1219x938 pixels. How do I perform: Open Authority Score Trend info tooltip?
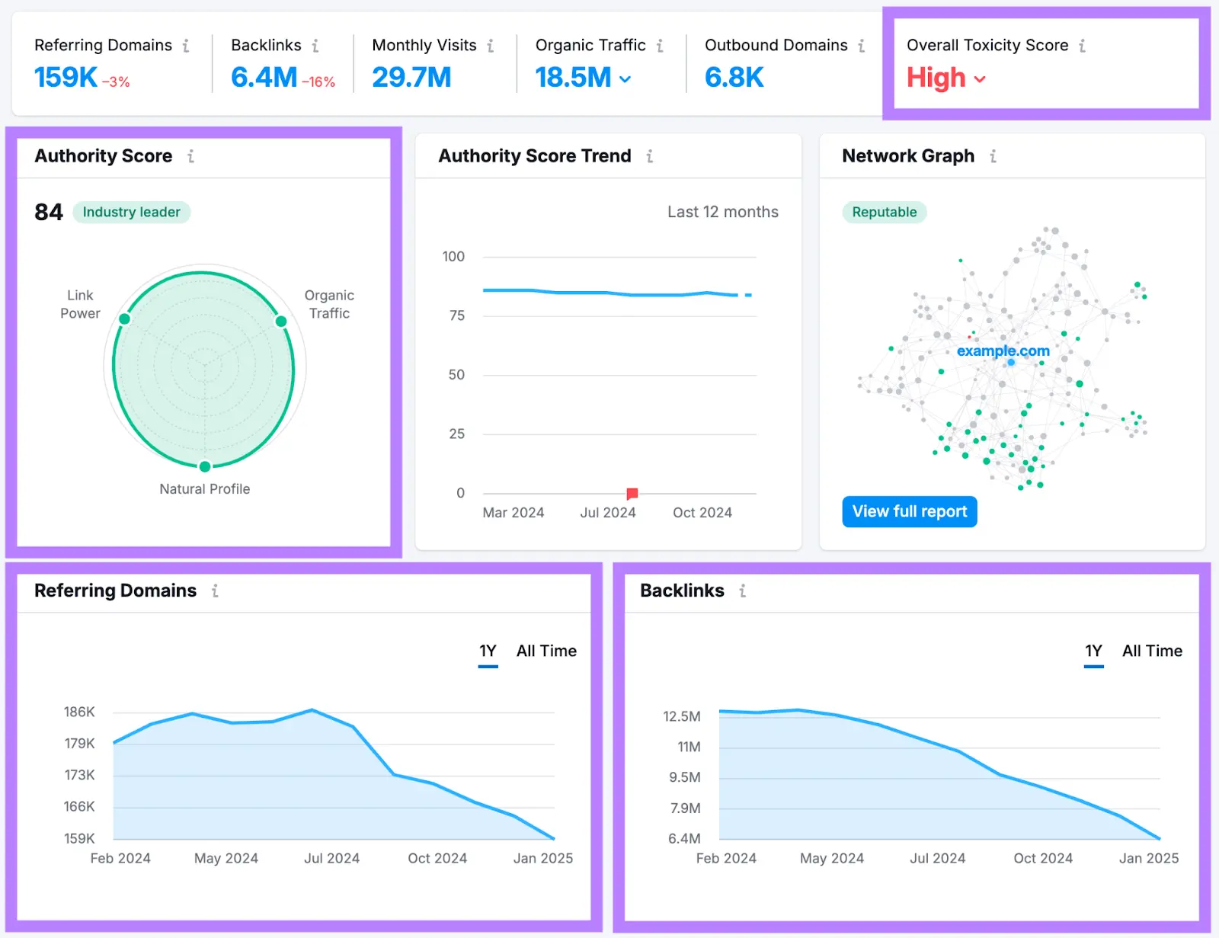[x=649, y=155]
